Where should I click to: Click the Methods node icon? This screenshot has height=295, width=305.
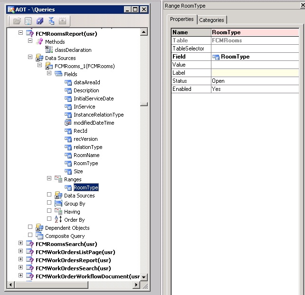coord(39,41)
